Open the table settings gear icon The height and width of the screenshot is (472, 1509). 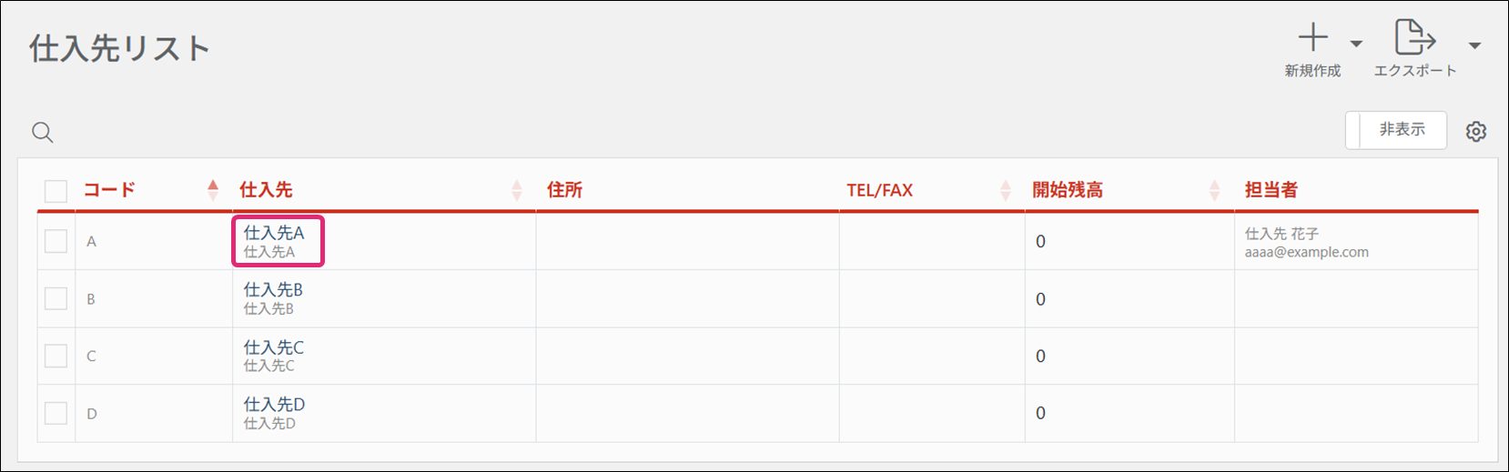point(1476,132)
